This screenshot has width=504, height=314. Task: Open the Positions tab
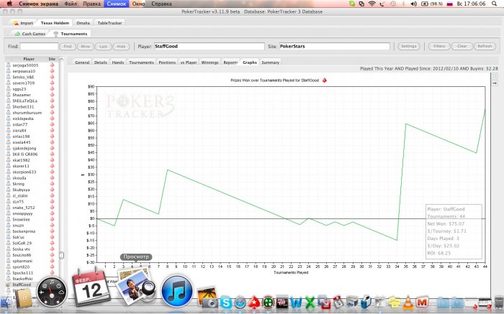pyautogui.click(x=167, y=63)
